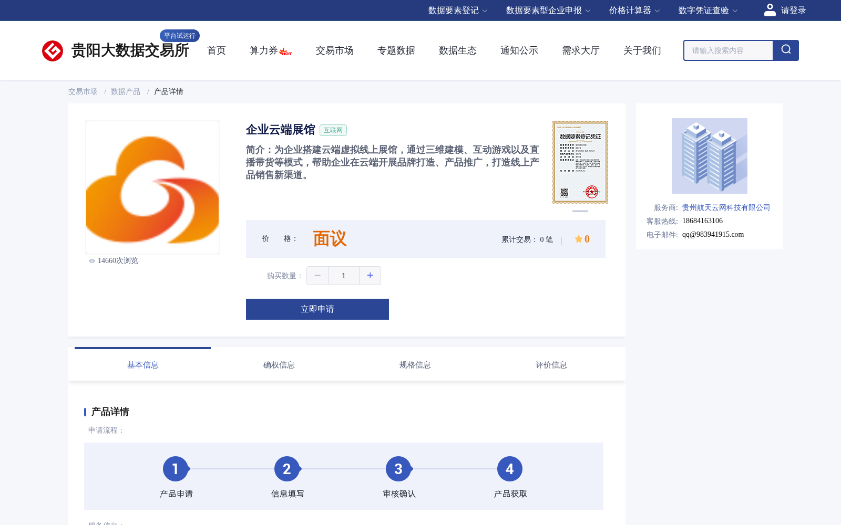
Task: Click step 2 信息填写 circle
Action: pos(287,469)
